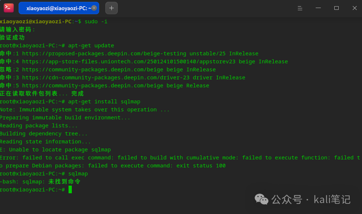This screenshot has height=214, width=362.
Task: Minimize the terminal window
Action: point(318,8)
